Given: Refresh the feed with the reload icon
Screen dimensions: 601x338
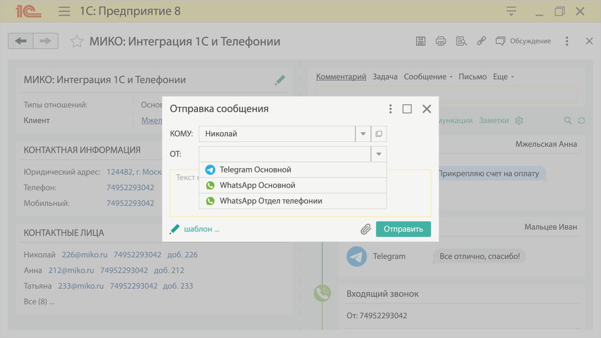Looking at the screenshot, I should 581,120.
